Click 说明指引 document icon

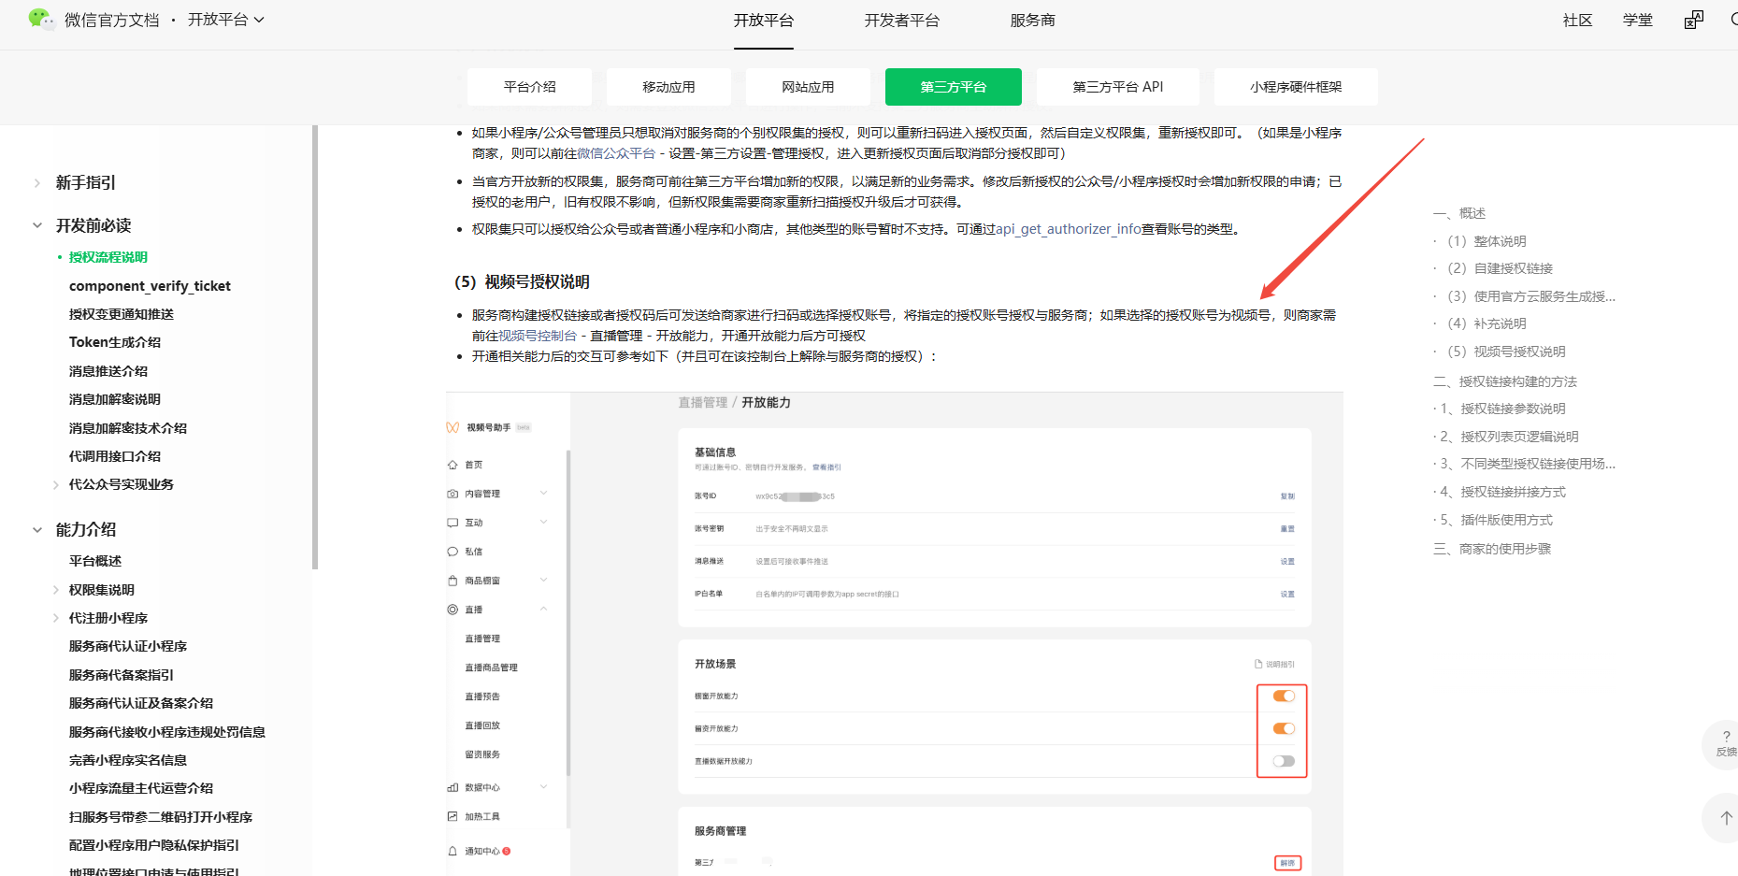(x=1258, y=664)
